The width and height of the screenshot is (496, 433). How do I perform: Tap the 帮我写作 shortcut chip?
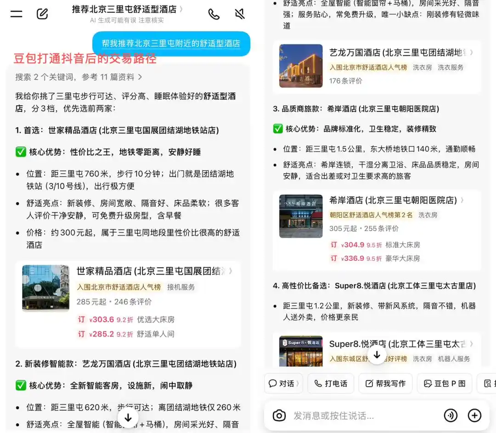[x=385, y=384]
